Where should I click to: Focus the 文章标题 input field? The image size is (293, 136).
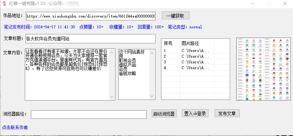[x=91, y=39]
